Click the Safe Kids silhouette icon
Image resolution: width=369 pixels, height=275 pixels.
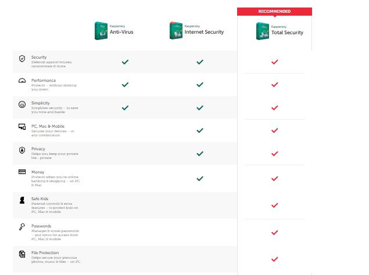point(22,200)
